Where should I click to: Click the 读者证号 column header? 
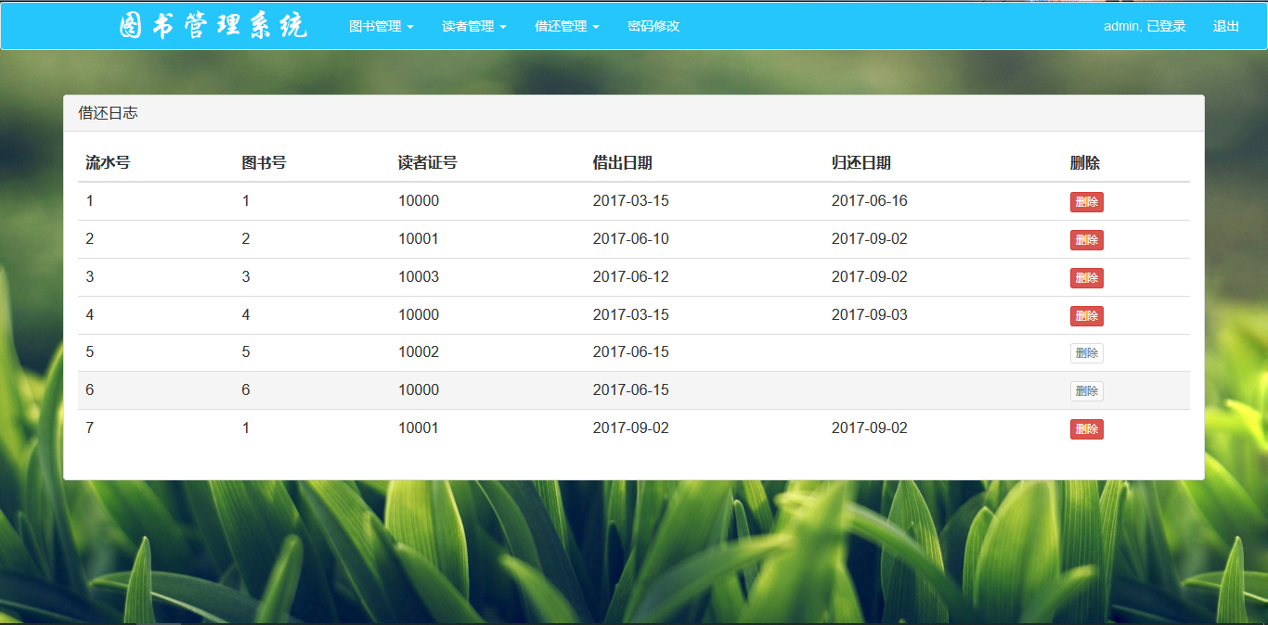pos(427,163)
